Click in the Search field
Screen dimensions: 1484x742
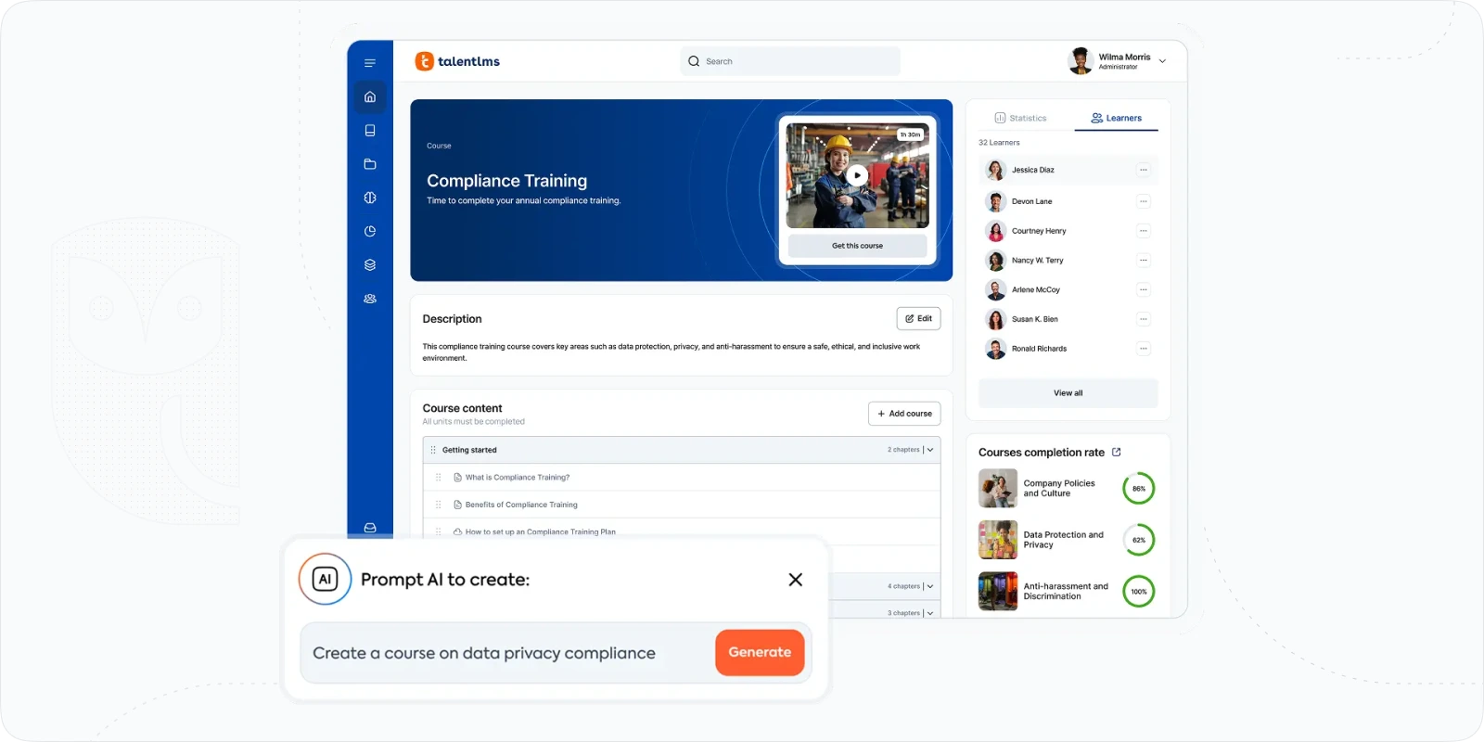point(790,61)
